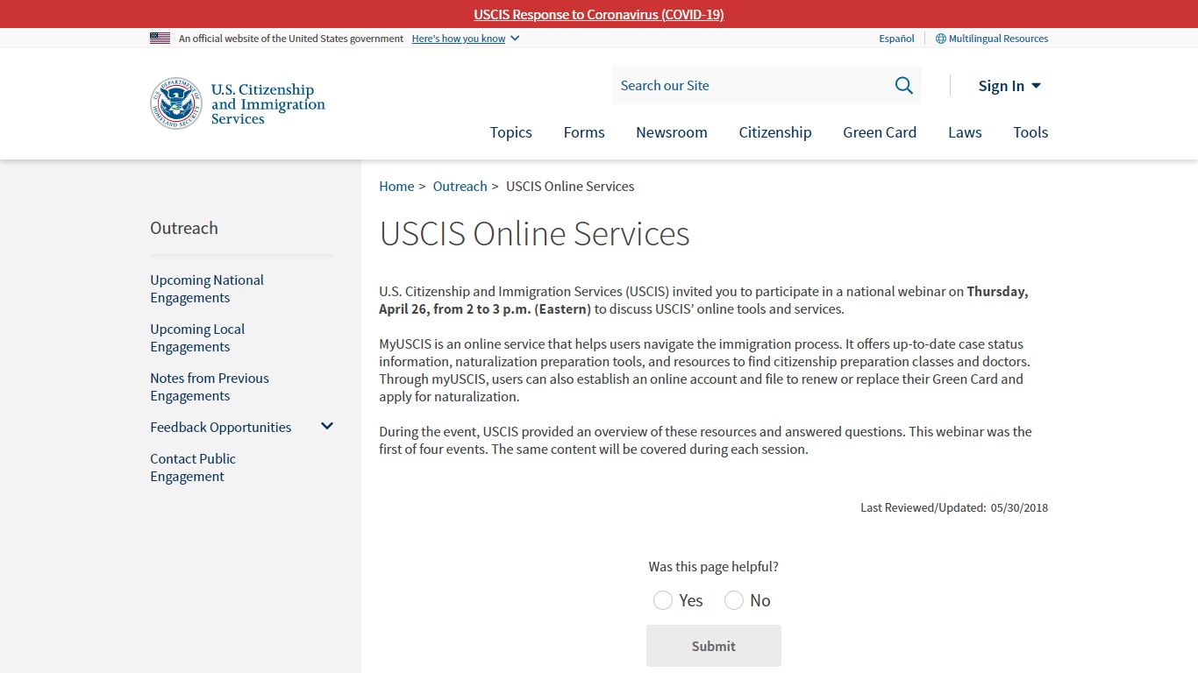The height and width of the screenshot is (673, 1198).
Task: Open Upcoming National Engagements in the sidebar
Action: [x=207, y=288]
